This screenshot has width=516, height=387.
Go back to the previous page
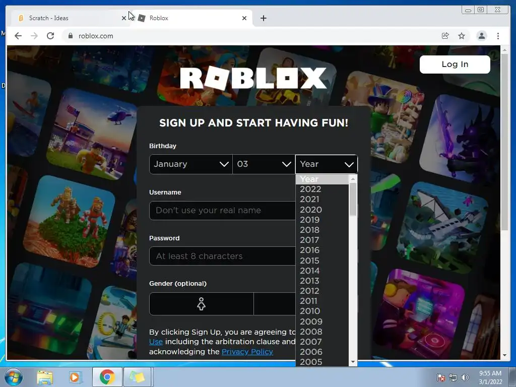(18, 36)
